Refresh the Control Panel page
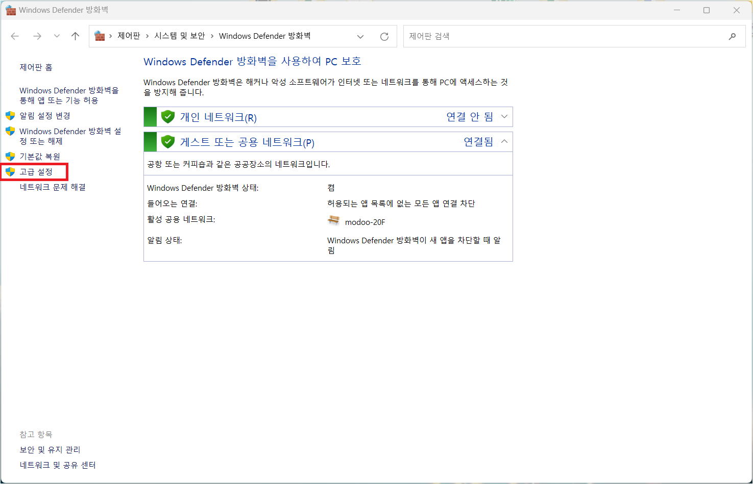753x484 pixels. click(x=384, y=37)
